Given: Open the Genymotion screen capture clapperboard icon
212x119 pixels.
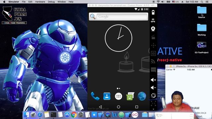Looking at the screenshot, I should pos(153,37).
